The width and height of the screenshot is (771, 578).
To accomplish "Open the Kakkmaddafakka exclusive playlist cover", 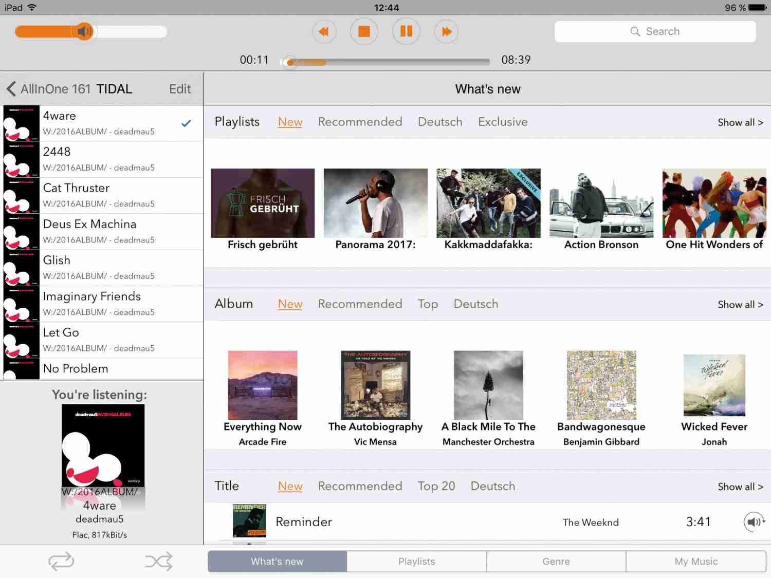I will click(x=488, y=203).
